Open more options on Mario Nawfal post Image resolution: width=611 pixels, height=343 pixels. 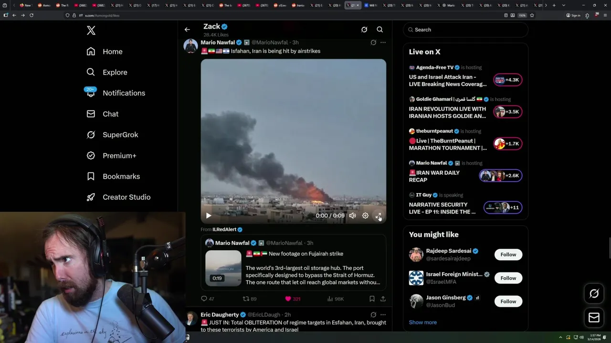tap(383, 42)
